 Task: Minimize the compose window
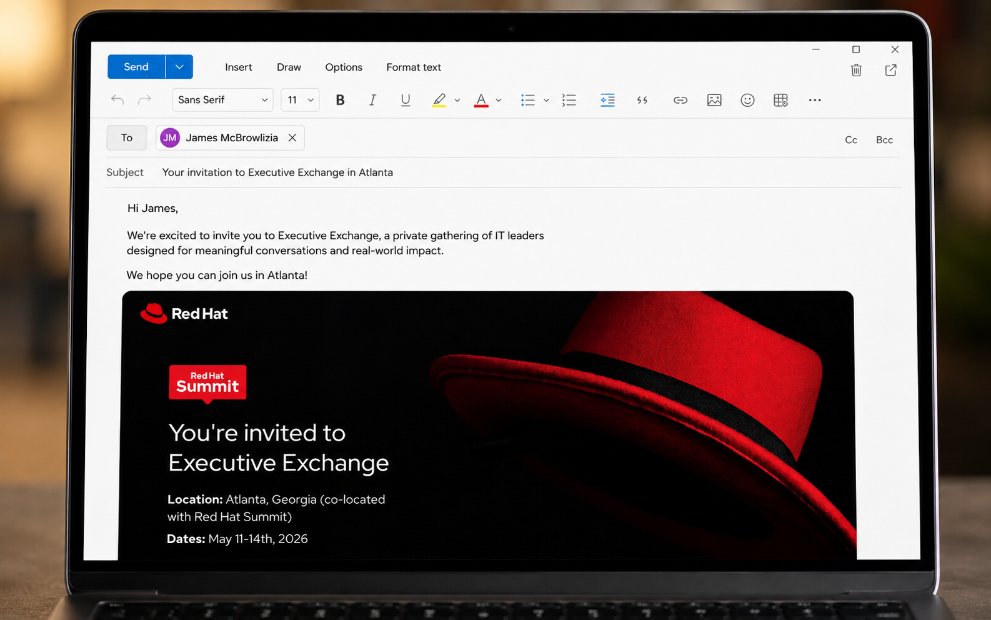pyautogui.click(x=816, y=49)
